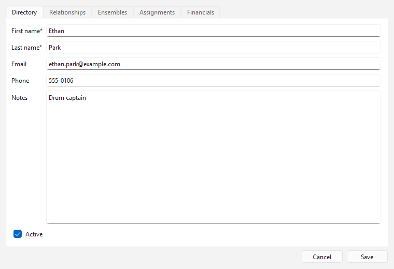Screen dimensions: 394x269
Task: Cancel the dialog
Action: tap(322, 257)
